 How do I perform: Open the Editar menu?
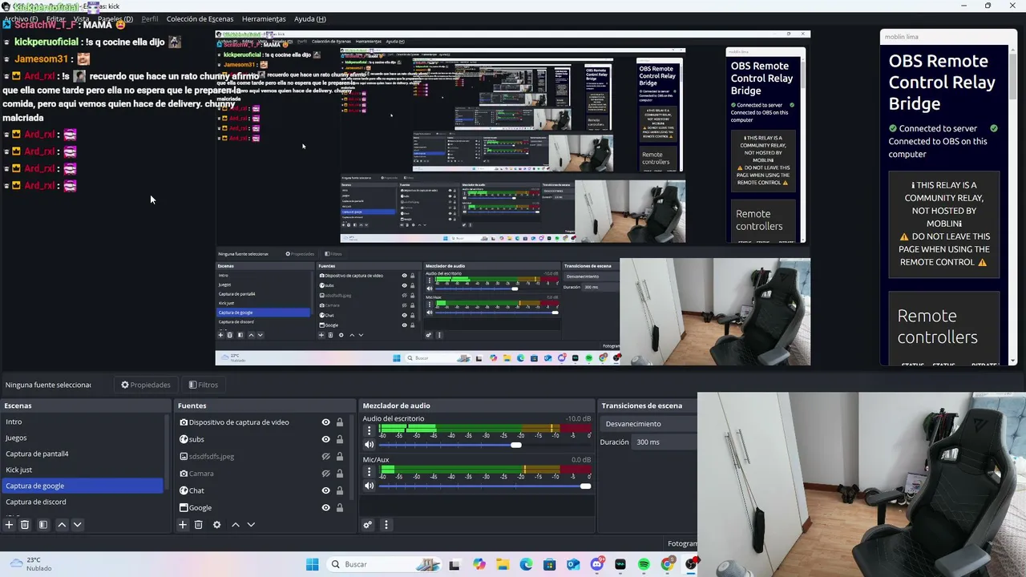(x=56, y=18)
